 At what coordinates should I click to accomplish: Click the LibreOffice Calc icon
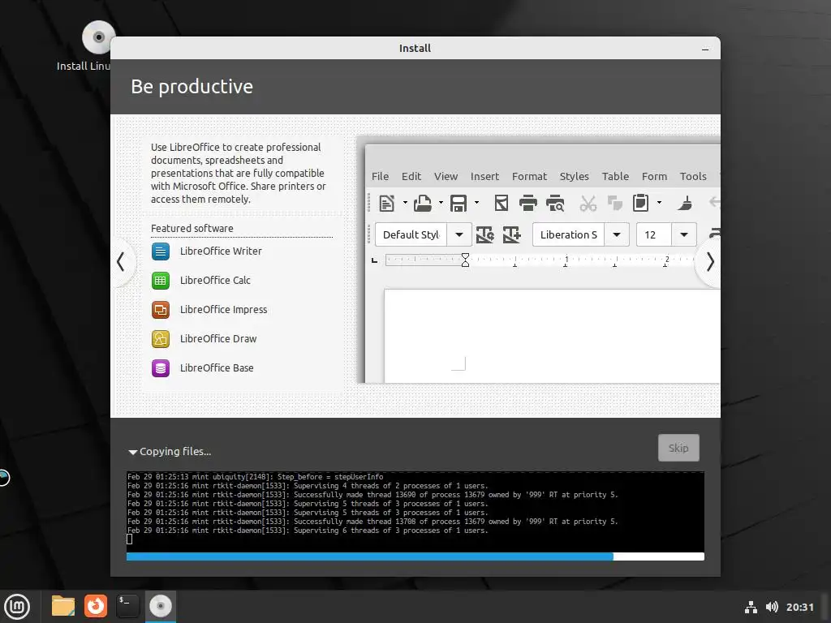click(161, 280)
